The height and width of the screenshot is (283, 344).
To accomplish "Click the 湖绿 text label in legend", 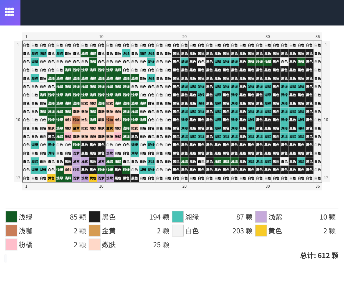I will tap(192, 217).
